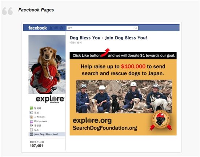Open the Photos (659) sidebar item
The image size is (200, 157).
click(37, 117)
